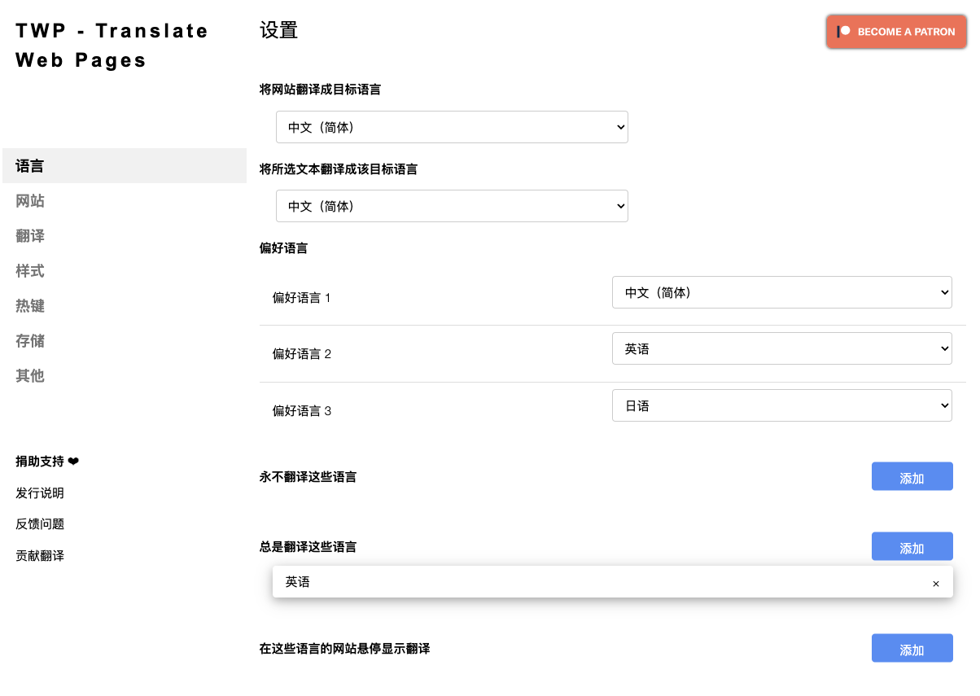Click the Become a Patron button
This screenshot has width=980, height=696.
pyautogui.click(x=897, y=32)
